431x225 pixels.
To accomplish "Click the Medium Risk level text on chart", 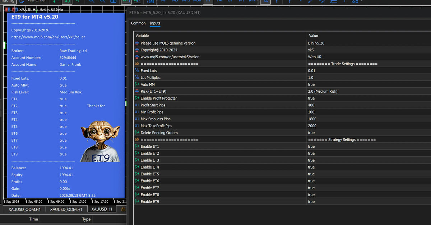I will pyautogui.click(x=70, y=92).
